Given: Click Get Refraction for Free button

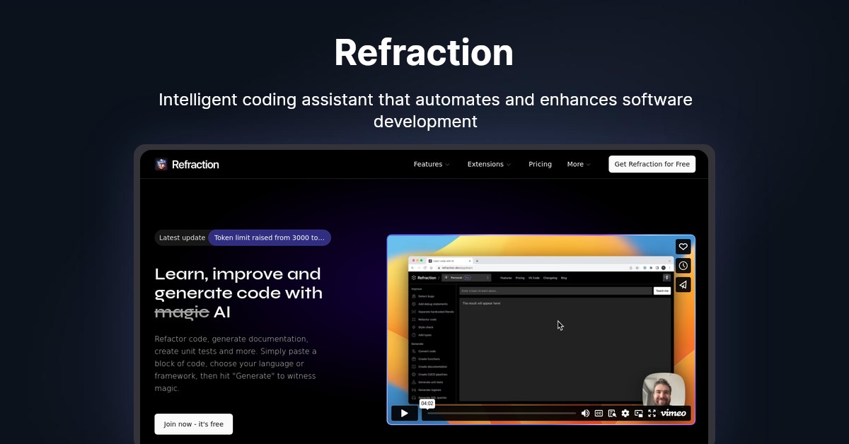Looking at the screenshot, I should pyautogui.click(x=652, y=164).
